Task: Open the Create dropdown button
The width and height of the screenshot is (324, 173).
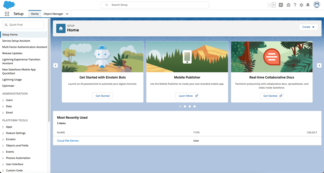Action: [x=309, y=27]
